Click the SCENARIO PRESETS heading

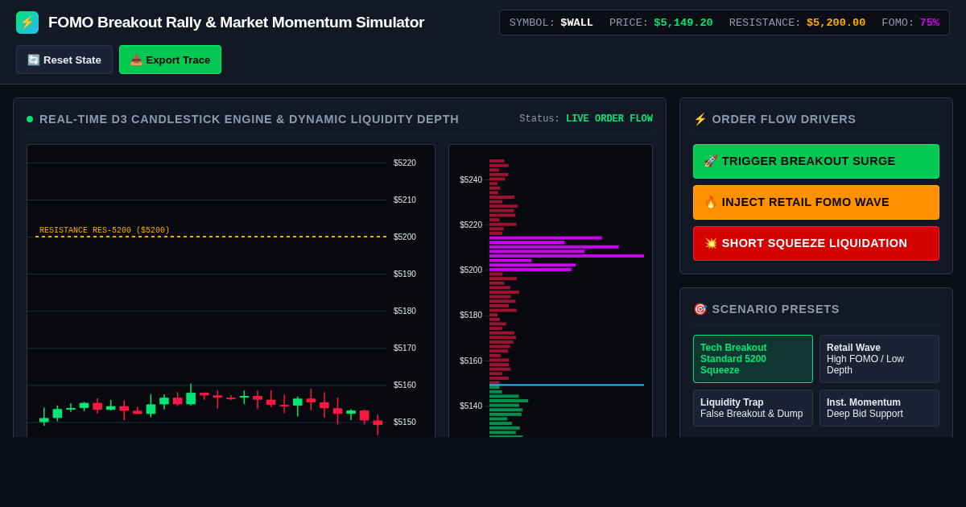[776, 309]
